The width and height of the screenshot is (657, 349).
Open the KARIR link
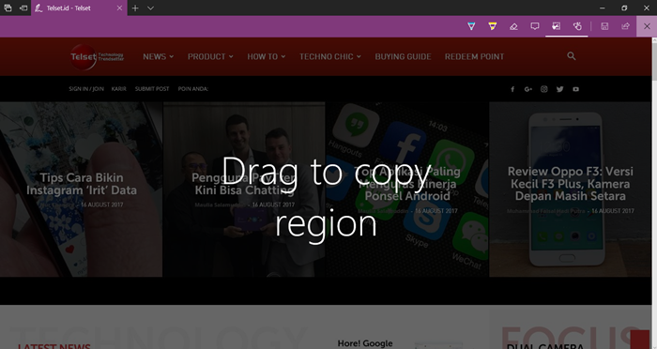click(118, 89)
